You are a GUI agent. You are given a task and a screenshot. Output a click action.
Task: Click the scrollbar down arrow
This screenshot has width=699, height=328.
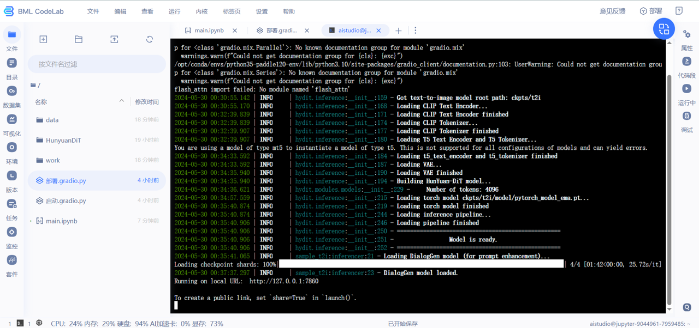[670, 309]
